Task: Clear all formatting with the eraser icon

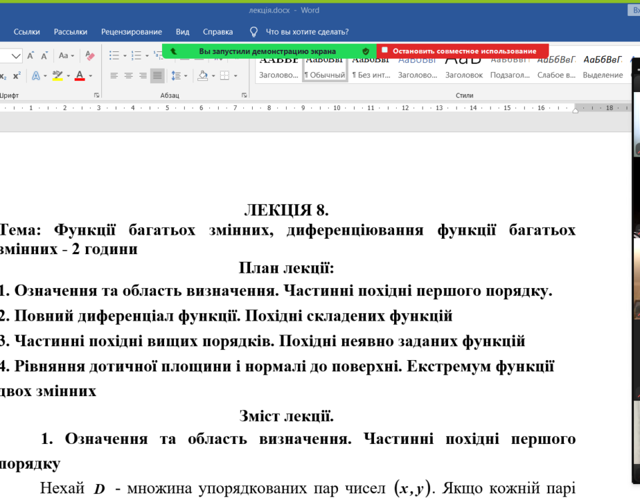Action: [x=90, y=55]
